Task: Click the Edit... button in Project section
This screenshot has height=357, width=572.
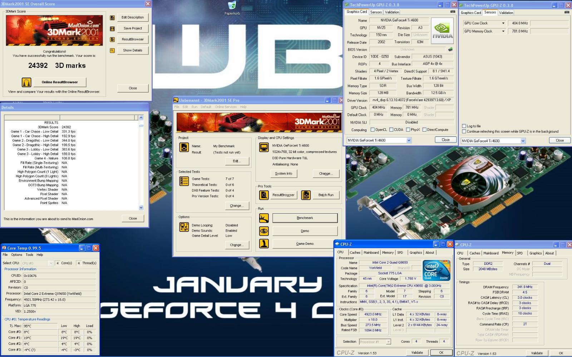Action: [237, 161]
